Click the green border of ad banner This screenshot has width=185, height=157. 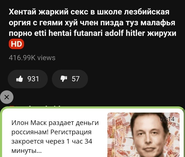(x=92, y=107)
